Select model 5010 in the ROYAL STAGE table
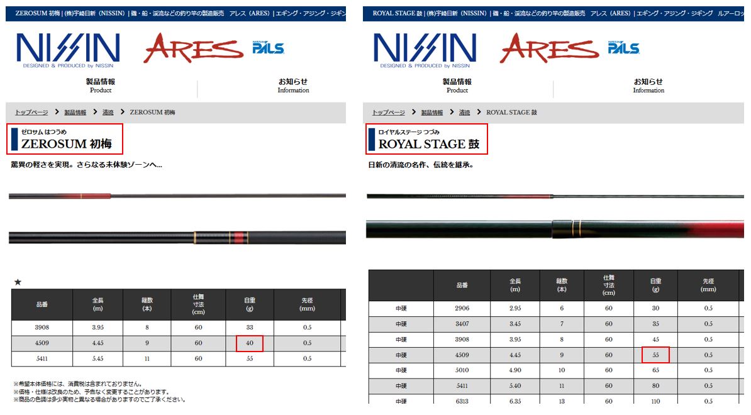The height and width of the screenshot is (415, 751). click(x=462, y=370)
